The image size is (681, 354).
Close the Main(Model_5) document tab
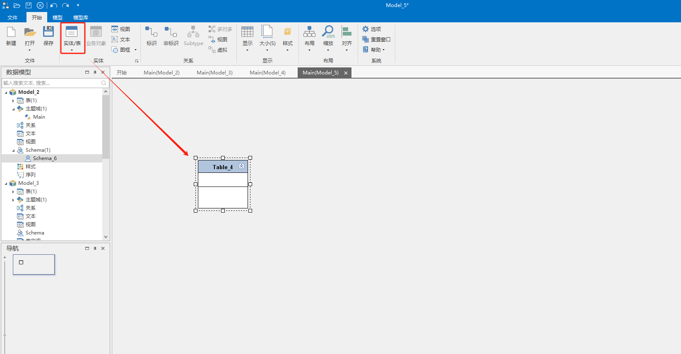tap(346, 73)
